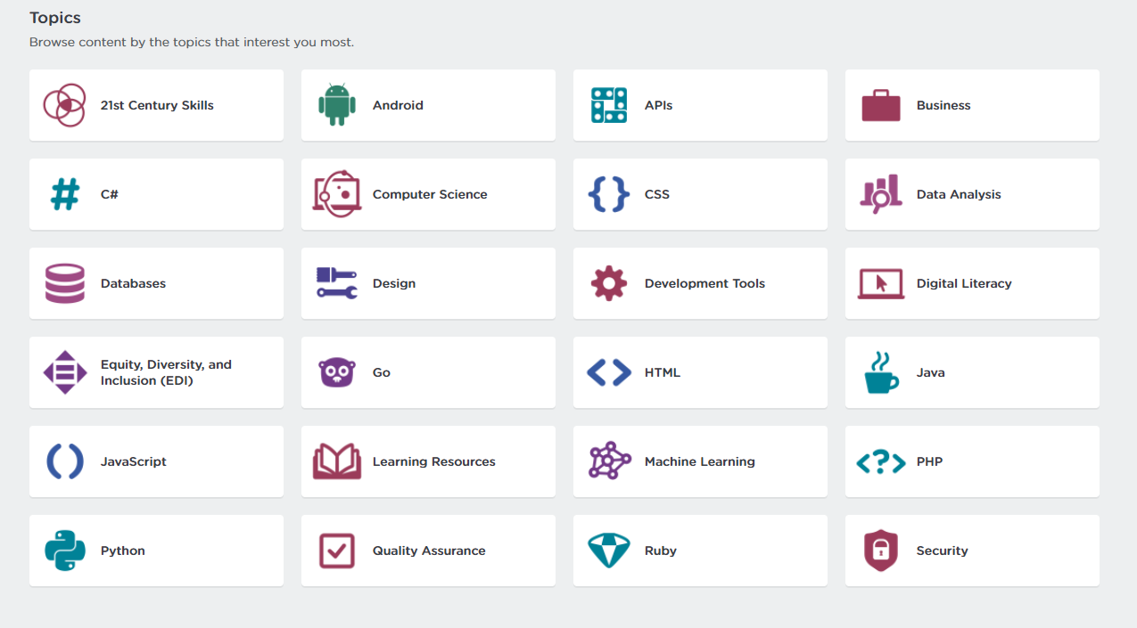Click the Databases stacked cylinder icon
Screen dimensions: 1137x628
[x=65, y=283]
